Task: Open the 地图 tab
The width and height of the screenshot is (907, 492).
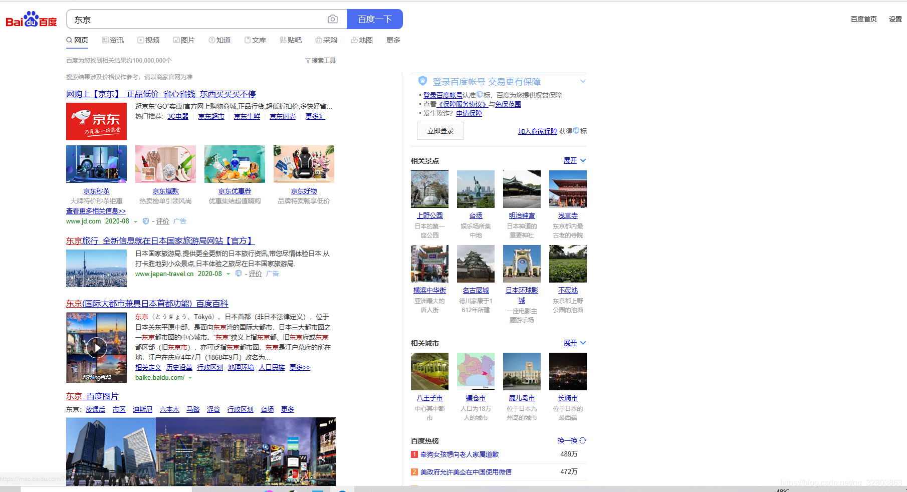Action: coord(362,40)
